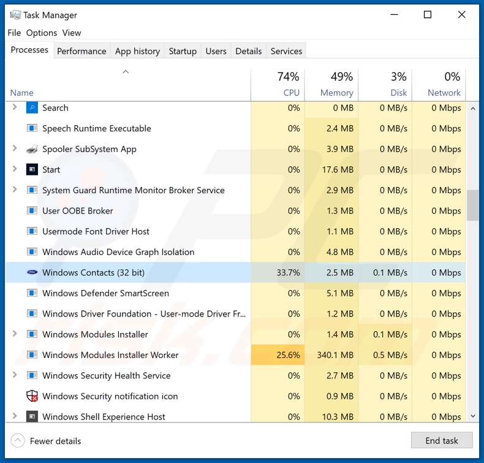Select Windows Modules Installer Worker process

pos(235,355)
